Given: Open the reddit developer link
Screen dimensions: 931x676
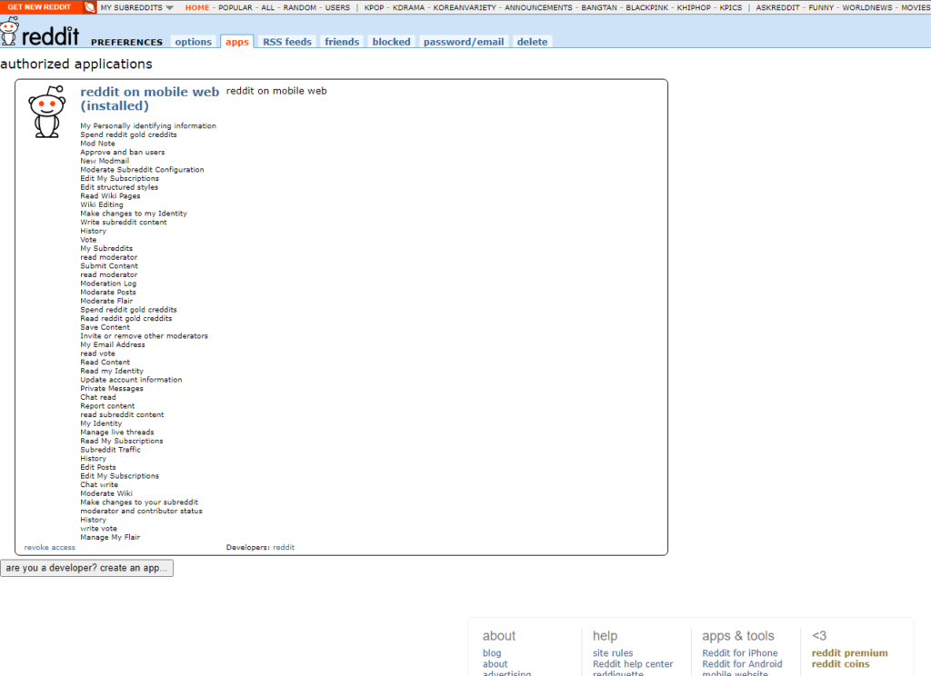Looking at the screenshot, I should 284,547.
